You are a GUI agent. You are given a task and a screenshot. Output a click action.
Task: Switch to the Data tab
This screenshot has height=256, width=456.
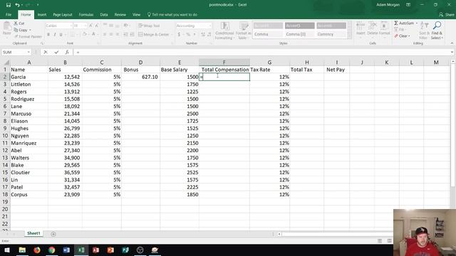pyautogui.click(x=104, y=14)
